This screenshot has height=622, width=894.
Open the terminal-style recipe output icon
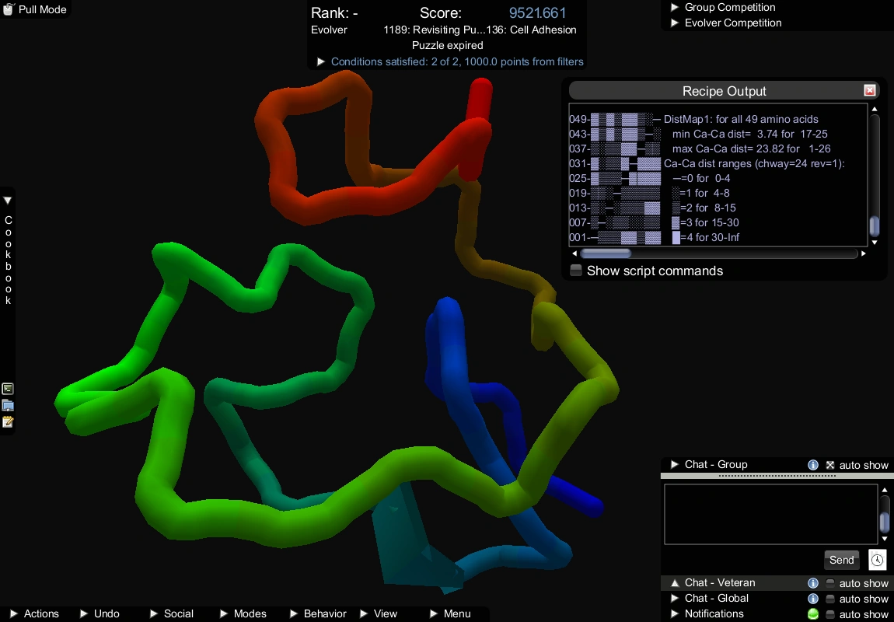8,389
